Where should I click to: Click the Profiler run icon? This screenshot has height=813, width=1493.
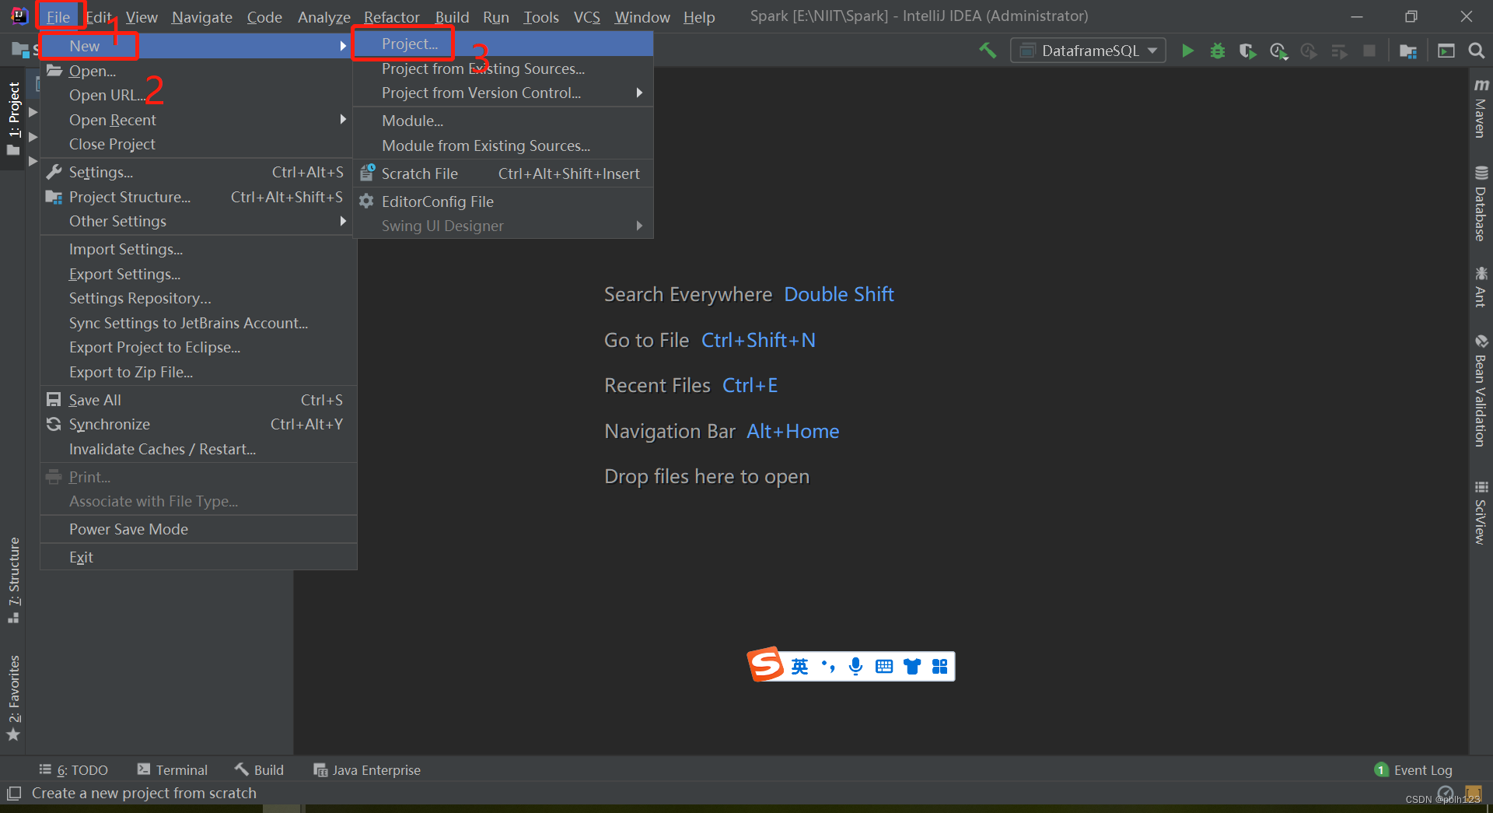point(1278,51)
